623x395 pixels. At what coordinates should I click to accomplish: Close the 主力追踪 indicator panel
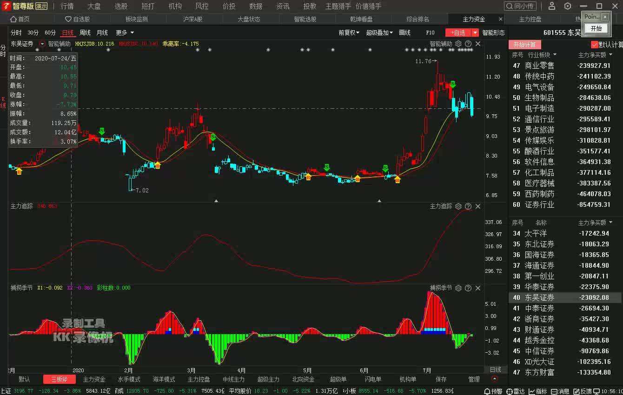(x=478, y=206)
